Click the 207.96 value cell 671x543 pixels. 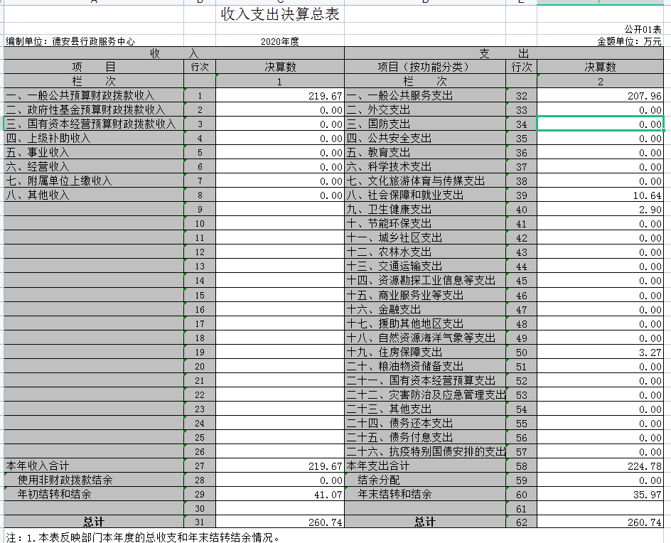[x=600, y=96]
